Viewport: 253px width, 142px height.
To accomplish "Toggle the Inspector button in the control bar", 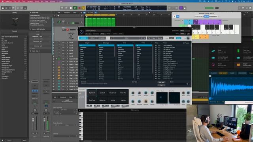I will click(6, 8).
